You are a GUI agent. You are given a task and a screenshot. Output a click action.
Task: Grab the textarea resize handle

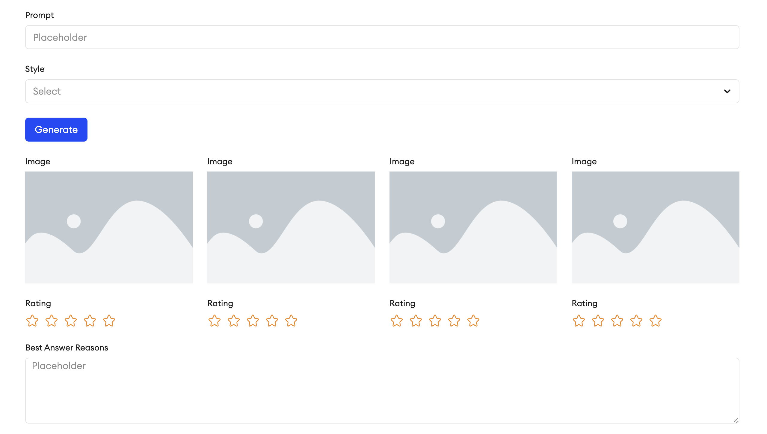click(x=736, y=420)
